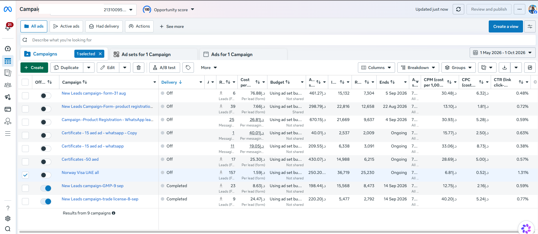Screen dimensions: 538x234
Task: Open the notifications bell with 21 badge
Action: pyautogui.click(x=8, y=27)
